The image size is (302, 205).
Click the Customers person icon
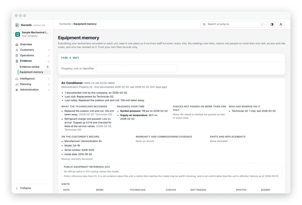[x=17, y=50]
